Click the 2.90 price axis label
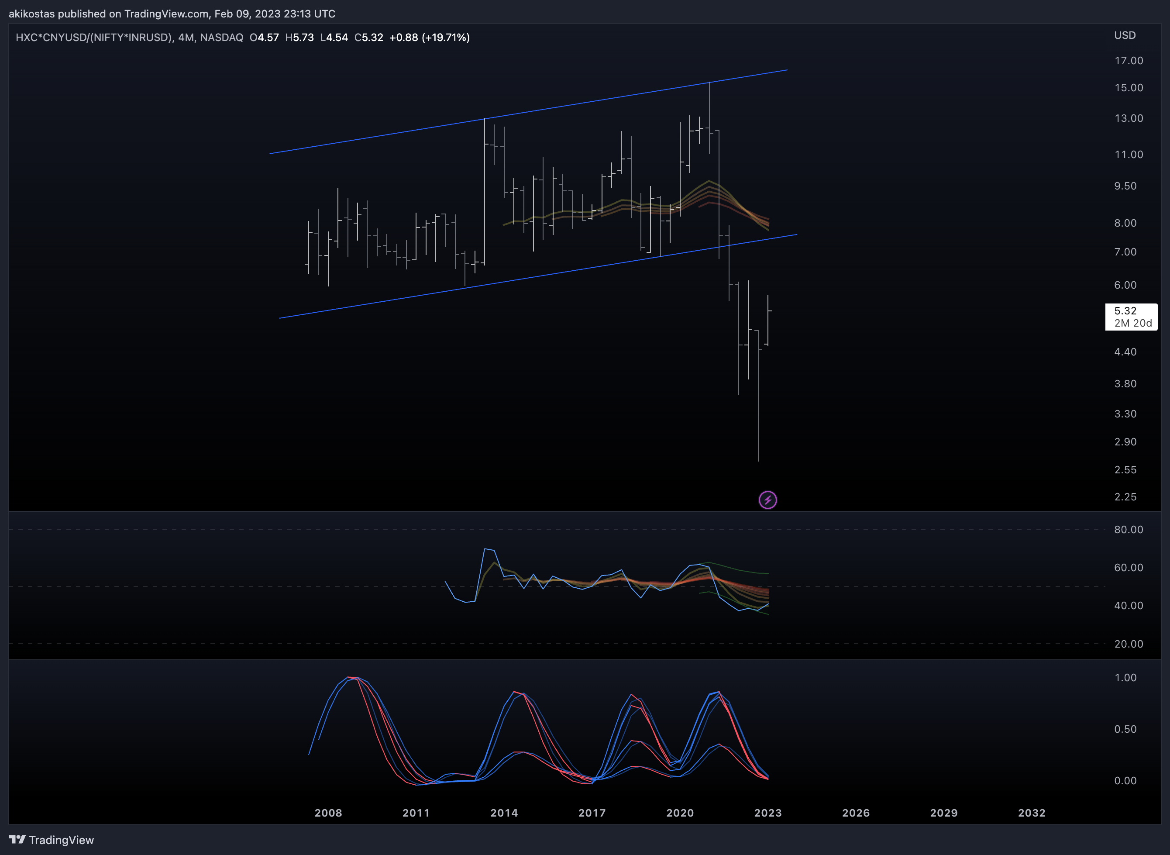1170x855 pixels. (x=1125, y=442)
